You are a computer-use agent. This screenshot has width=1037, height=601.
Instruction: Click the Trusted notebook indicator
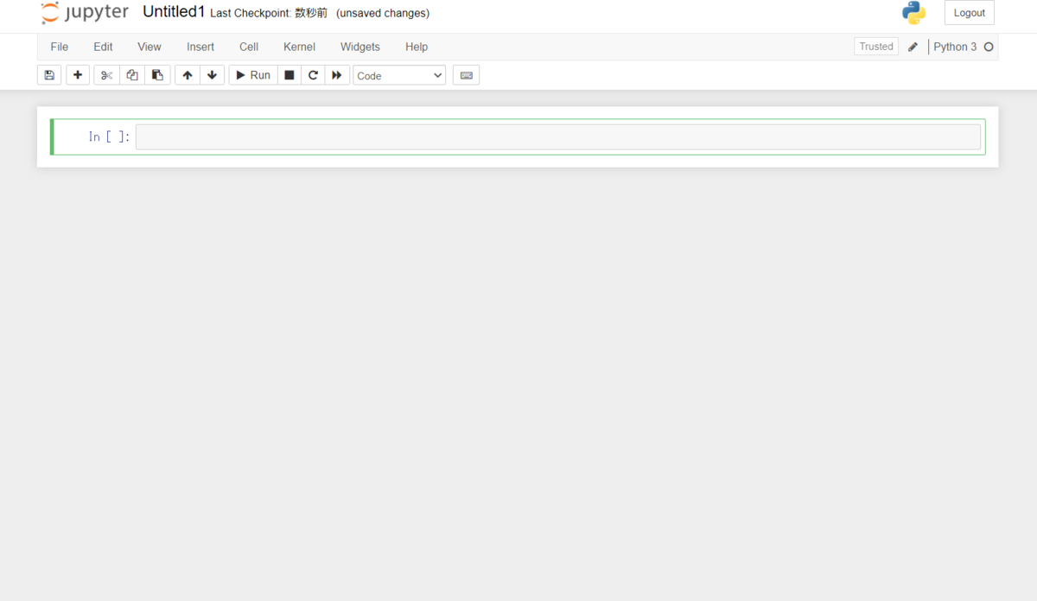pyautogui.click(x=876, y=47)
